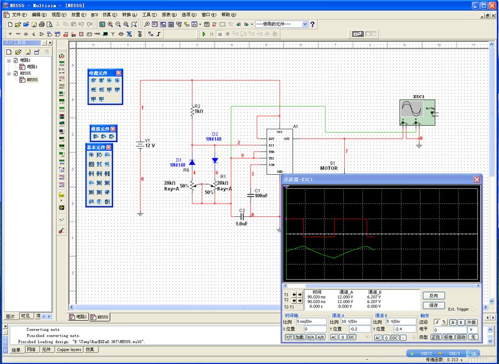Click the Zoom In magnifier icon
Screen dimensions: 499x364
tap(110, 24)
